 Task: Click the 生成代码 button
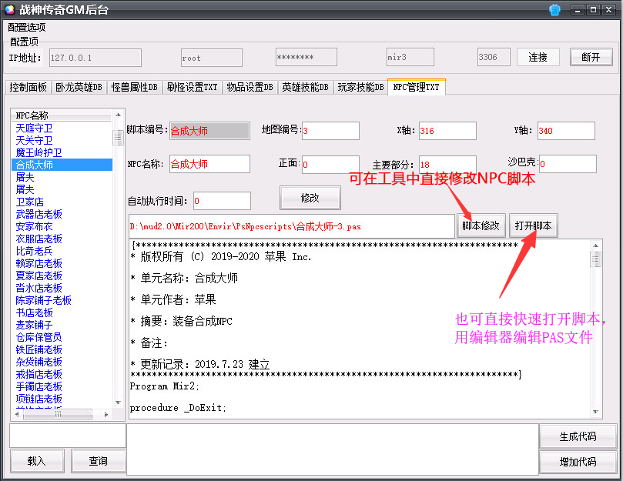pos(578,436)
